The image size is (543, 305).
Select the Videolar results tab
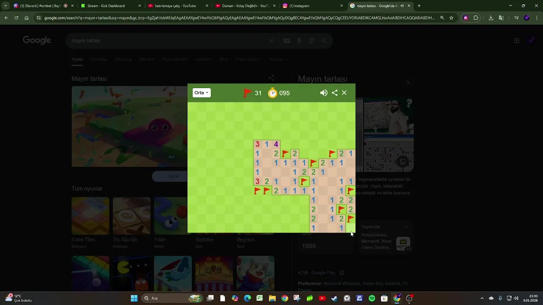(147, 59)
